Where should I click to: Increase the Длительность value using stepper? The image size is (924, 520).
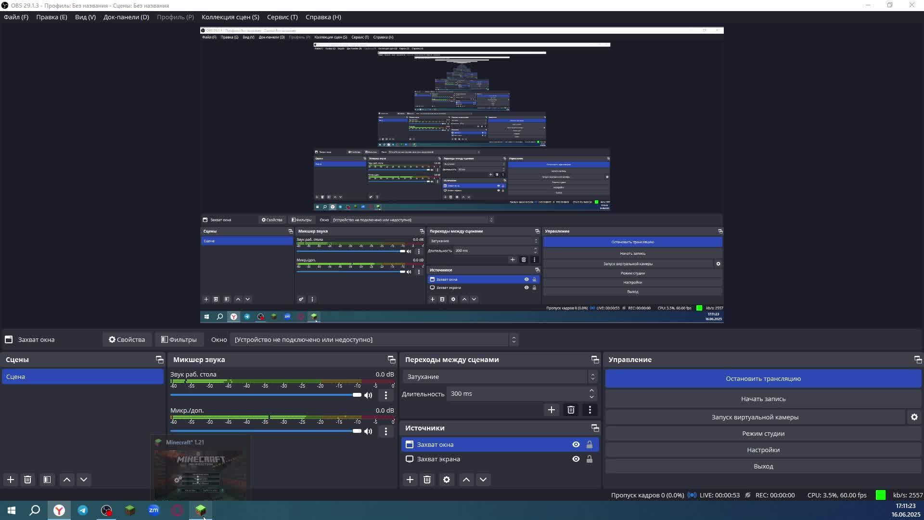point(591,390)
